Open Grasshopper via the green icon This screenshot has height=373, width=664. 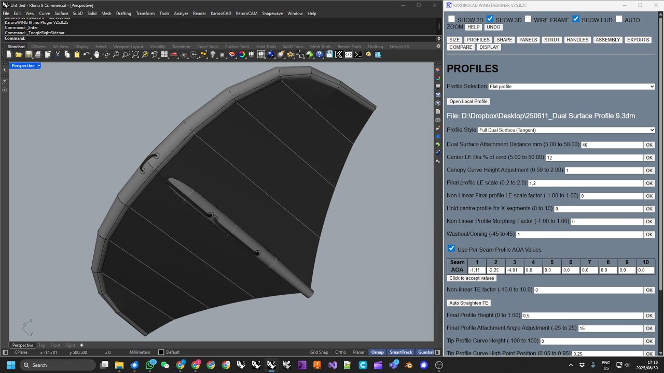click(x=310, y=54)
